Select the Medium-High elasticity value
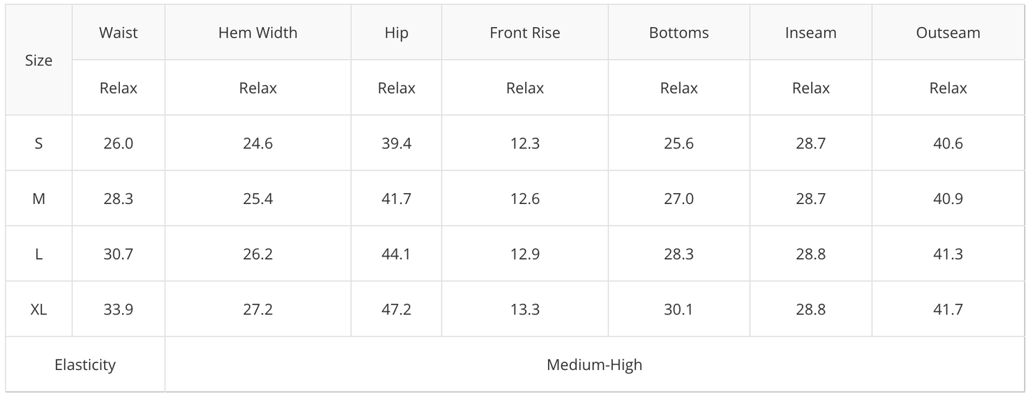The height and width of the screenshot is (395, 1031). click(594, 365)
